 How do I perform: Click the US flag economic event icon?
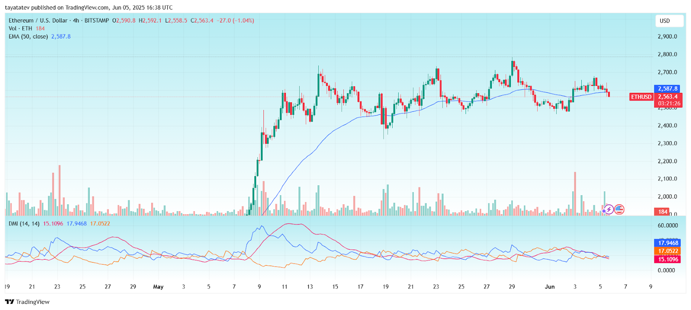pos(619,210)
